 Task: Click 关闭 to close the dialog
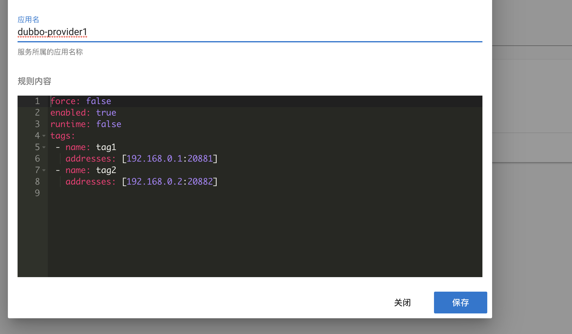pyautogui.click(x=402, y=302)
